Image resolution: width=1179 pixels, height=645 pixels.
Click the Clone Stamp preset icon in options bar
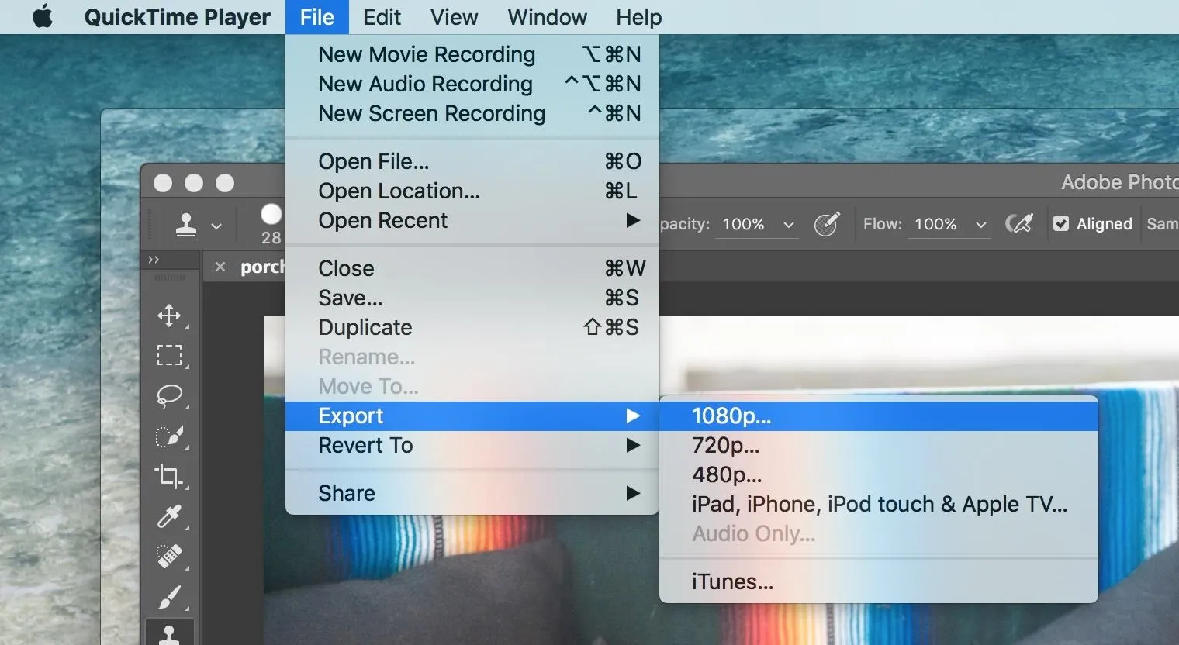(x=186, y=225)
